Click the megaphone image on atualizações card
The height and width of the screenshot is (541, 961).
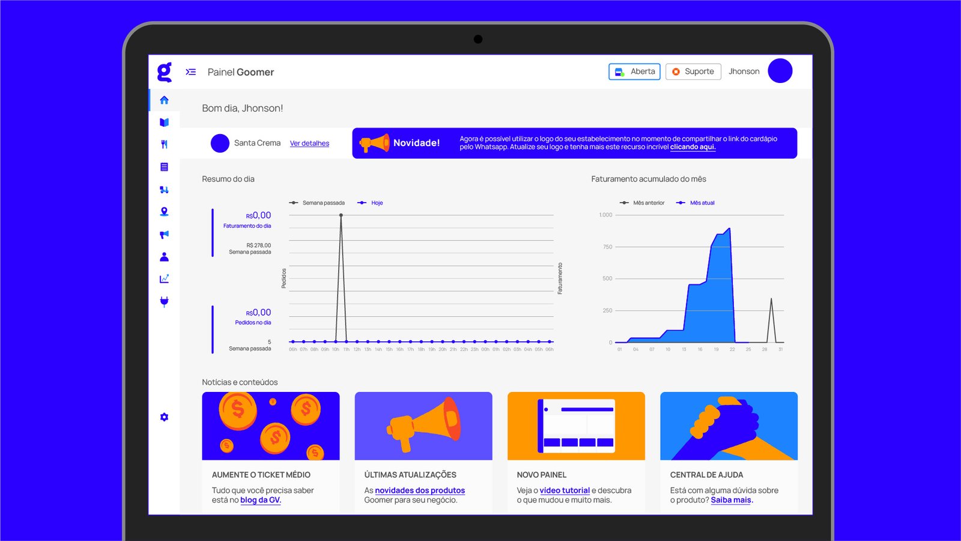pyautogui.click(x=423, y=426)
